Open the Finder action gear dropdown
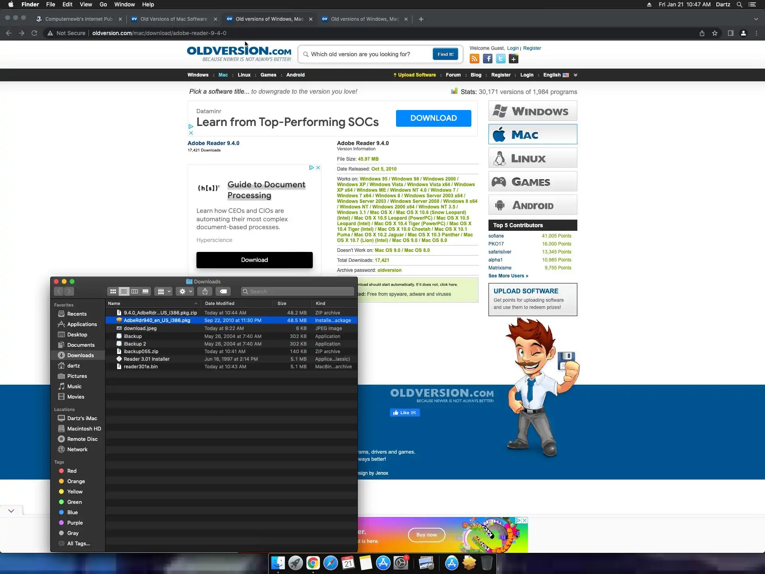This screenshot has height=574, width=765. tap(186, 291)
